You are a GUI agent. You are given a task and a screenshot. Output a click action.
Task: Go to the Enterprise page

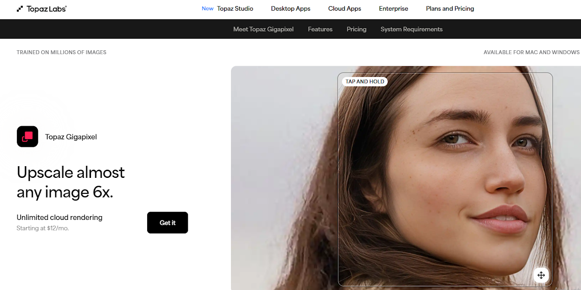tap(394, 9)
